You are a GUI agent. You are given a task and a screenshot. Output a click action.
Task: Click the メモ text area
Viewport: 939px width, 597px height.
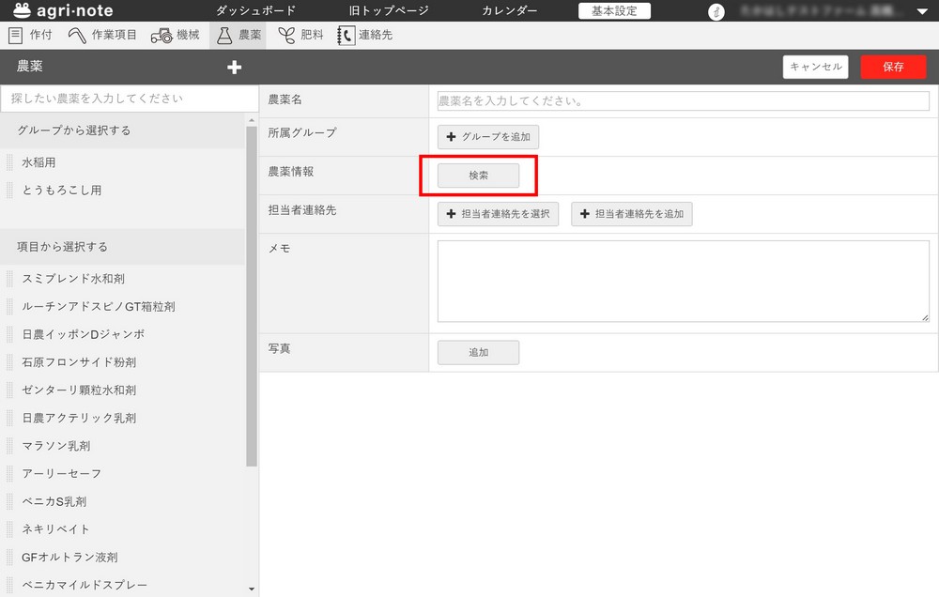(683, 282)
